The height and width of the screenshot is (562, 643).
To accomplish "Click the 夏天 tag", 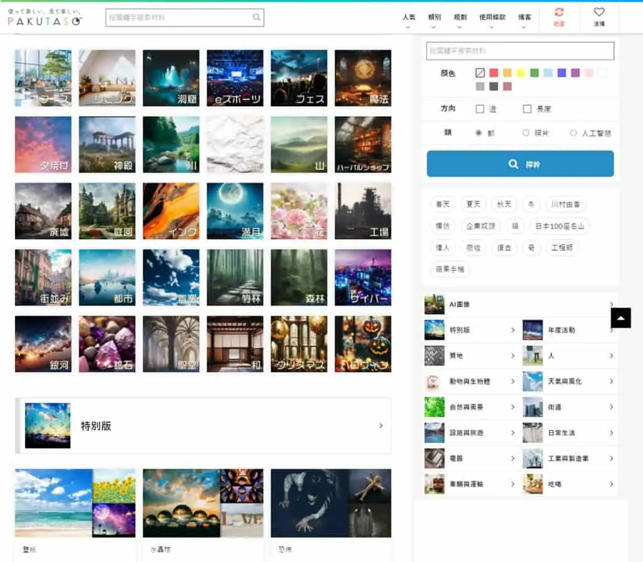I will (x=473, y=204).
